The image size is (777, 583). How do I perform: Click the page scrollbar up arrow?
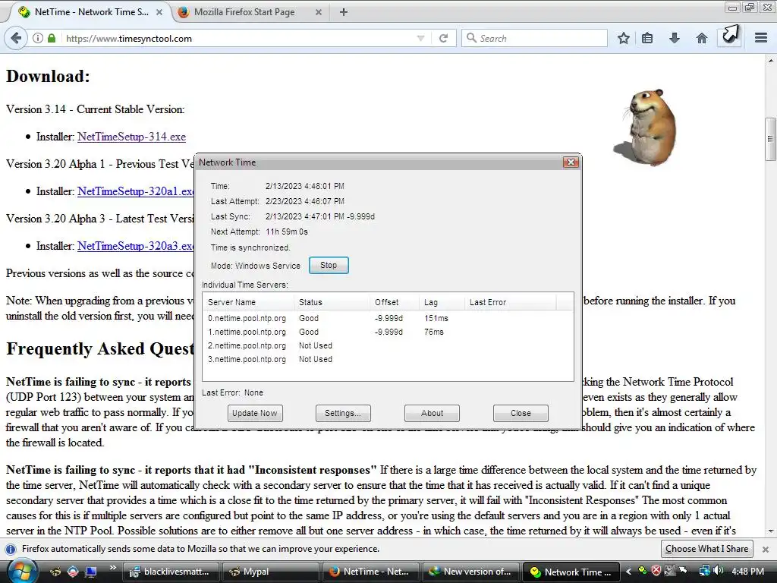coord(771,61)
